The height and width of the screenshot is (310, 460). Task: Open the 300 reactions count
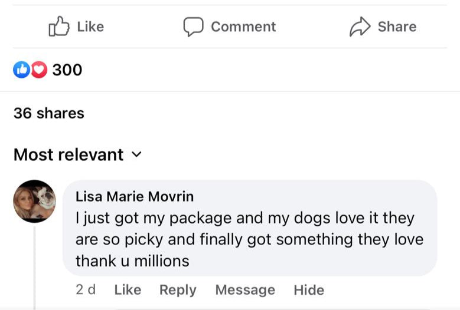pyautogui.click(x=67, y=70)
